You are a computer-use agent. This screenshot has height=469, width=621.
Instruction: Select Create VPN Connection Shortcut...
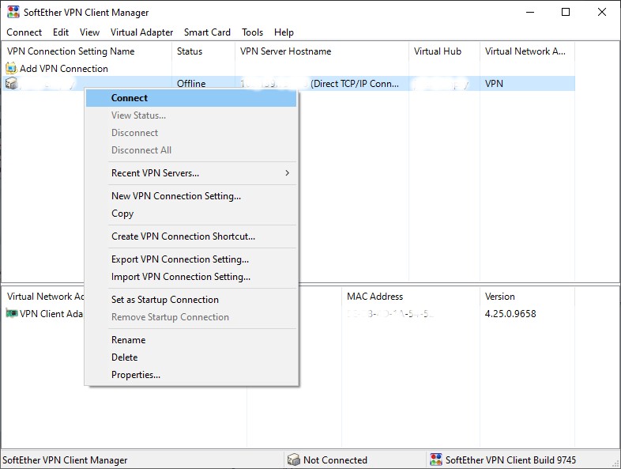191,236
